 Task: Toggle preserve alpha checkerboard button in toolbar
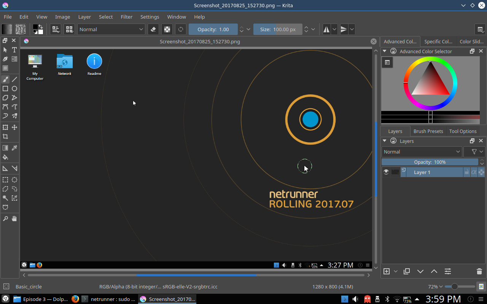(x=167, y=29)
